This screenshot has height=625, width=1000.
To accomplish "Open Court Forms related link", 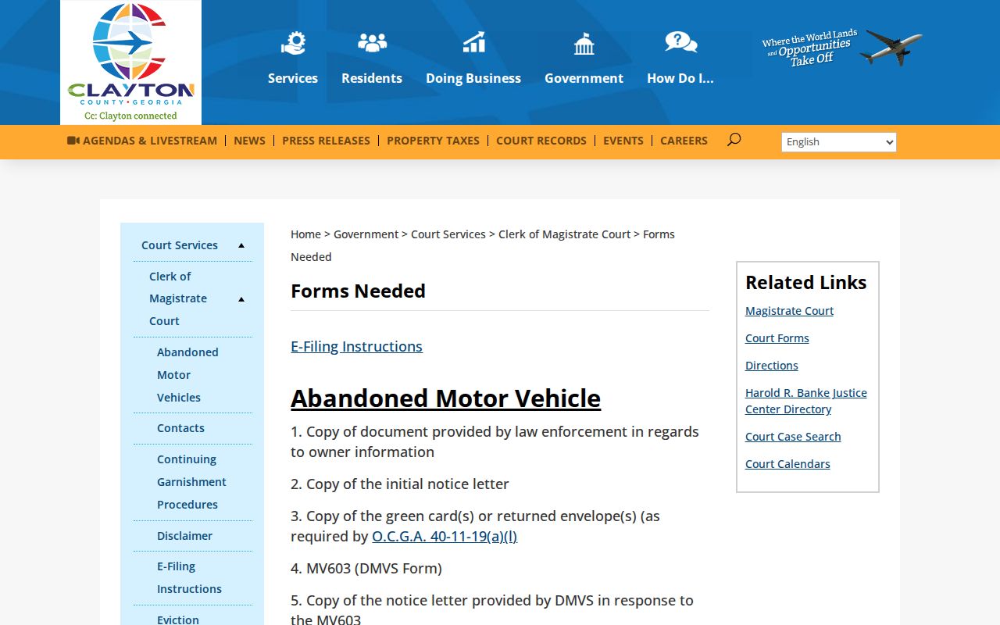I will (x=777, y=338).
